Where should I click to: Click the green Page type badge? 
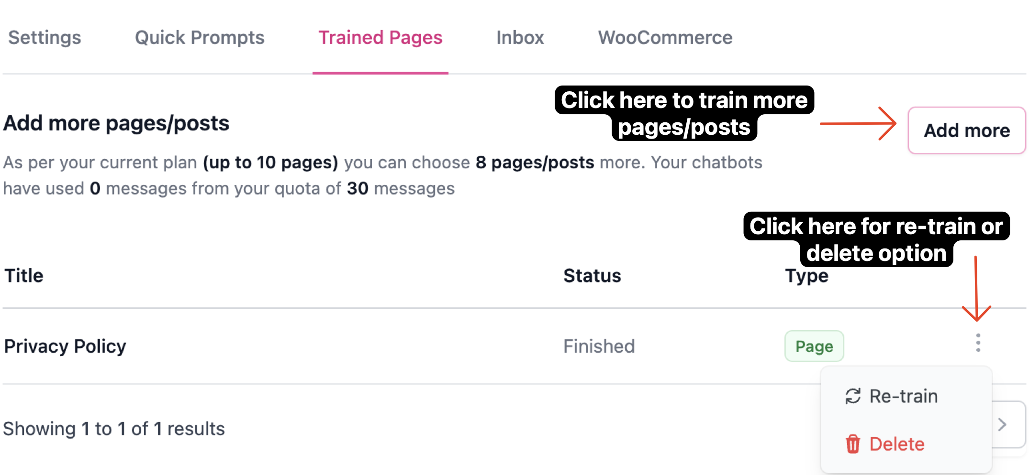(814, 345)
